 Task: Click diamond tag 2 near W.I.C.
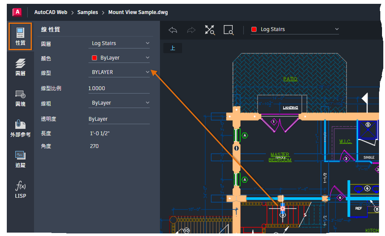[346, 159]
